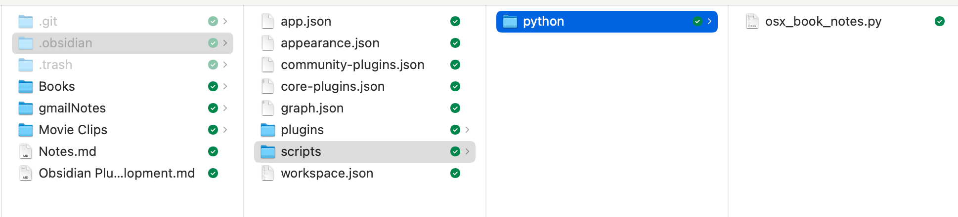This screenshot has height=217, width=958.
Task: Open the Obsidian Plu...lopment.md file
Action: click(x=117, y=174)
